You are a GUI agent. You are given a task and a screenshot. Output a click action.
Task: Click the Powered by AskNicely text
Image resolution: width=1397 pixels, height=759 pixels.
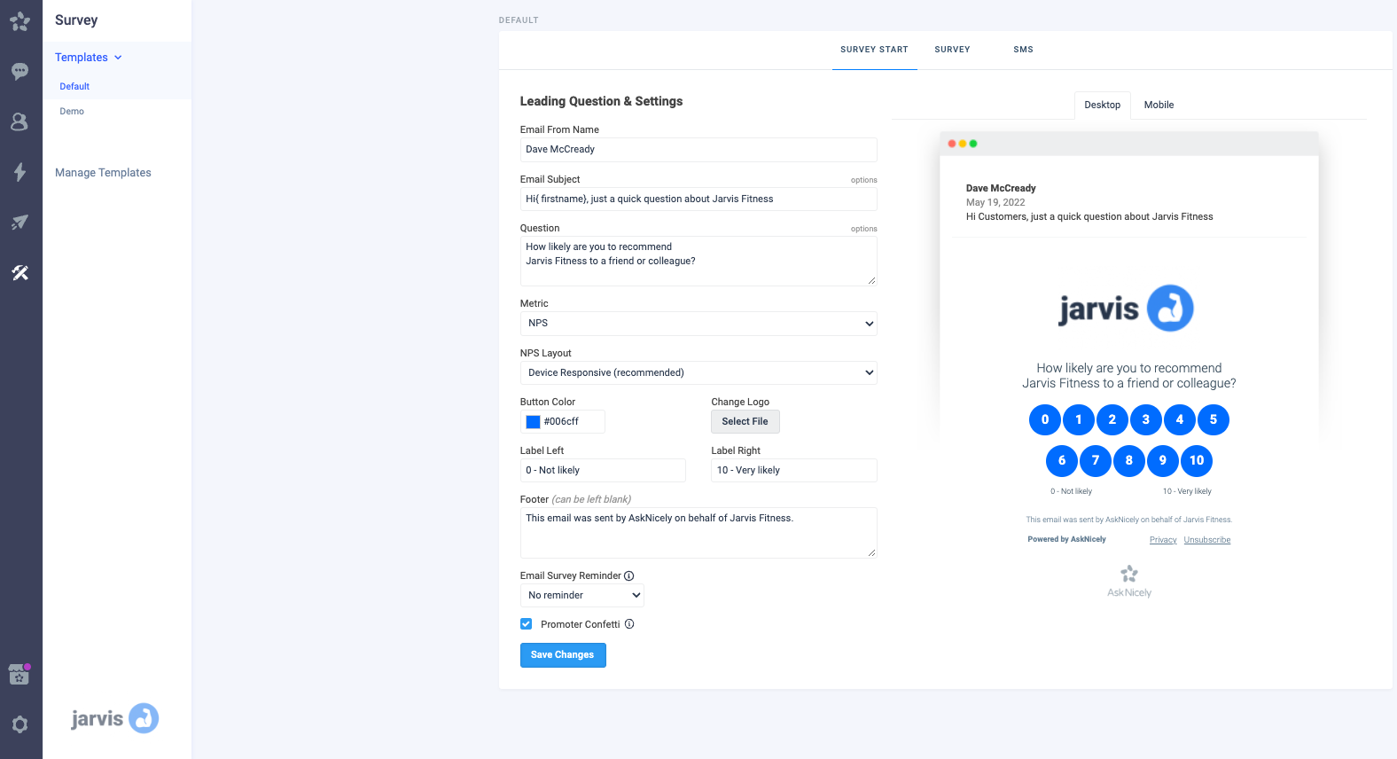pyautogui.click(x=1067, y=539)
